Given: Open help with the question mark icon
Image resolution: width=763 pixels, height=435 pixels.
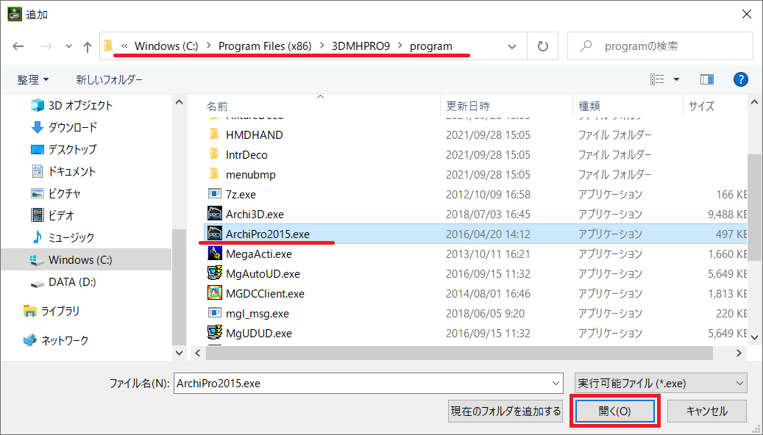Looking at the screenshot, I should pyautogui.click(x=741, y=79).
